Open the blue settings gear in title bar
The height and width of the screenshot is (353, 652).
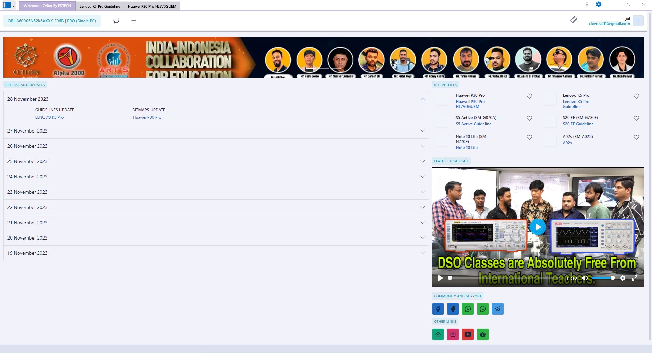coord(599,5)
